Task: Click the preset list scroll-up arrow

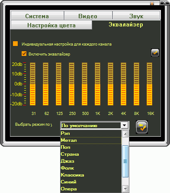Action: (x=125, y=134)
